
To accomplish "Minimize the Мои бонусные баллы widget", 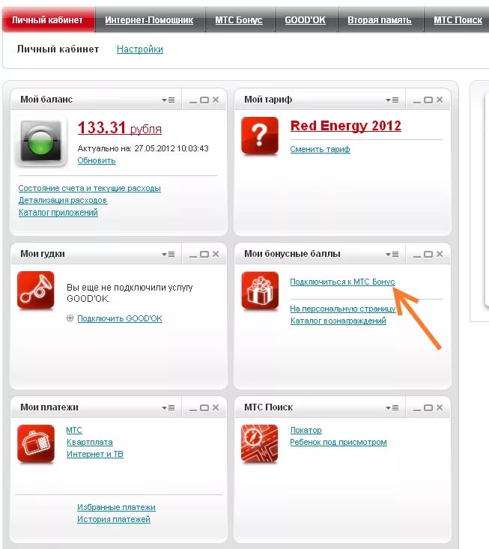I will click(x=417, y=255).
